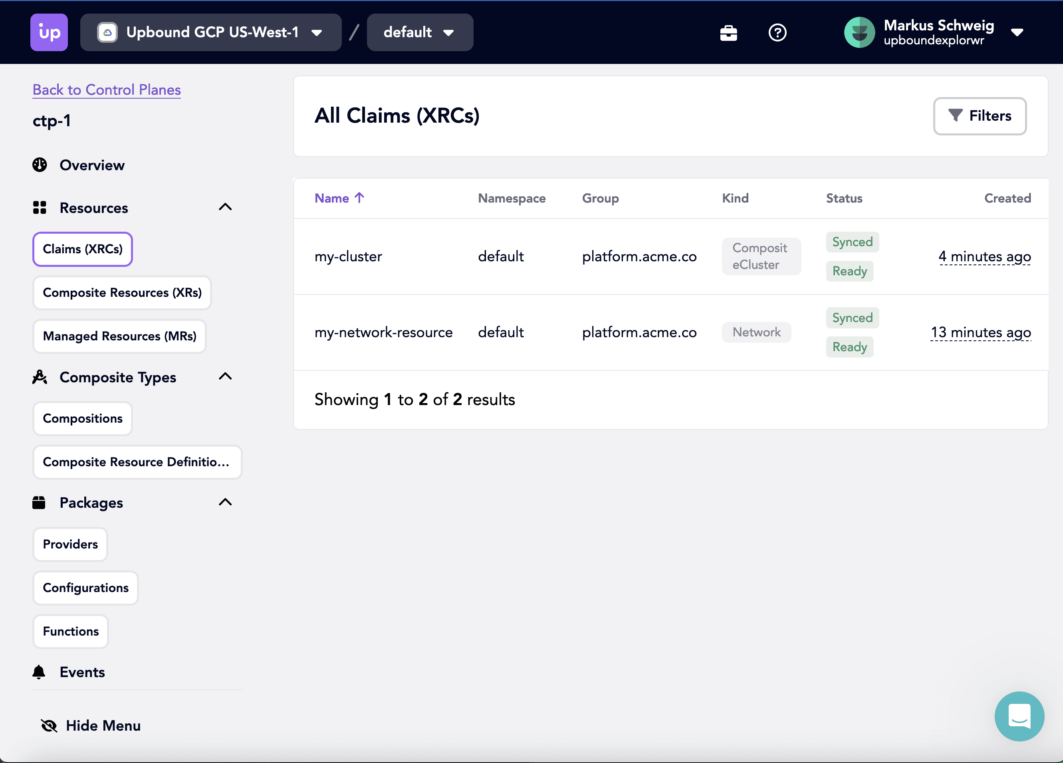
Task: Click the Filters button
Action: (979, 116)
